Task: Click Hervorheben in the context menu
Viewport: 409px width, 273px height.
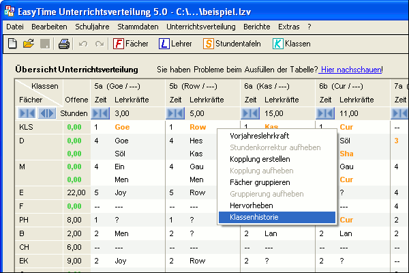Action: [243, 205]
